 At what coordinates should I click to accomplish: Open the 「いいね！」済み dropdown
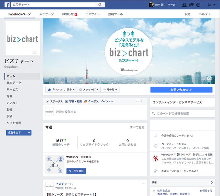tap(61, 90)
